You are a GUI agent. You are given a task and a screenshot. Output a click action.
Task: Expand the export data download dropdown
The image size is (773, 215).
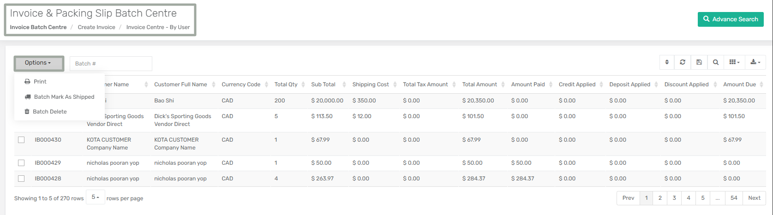[755, 62]
